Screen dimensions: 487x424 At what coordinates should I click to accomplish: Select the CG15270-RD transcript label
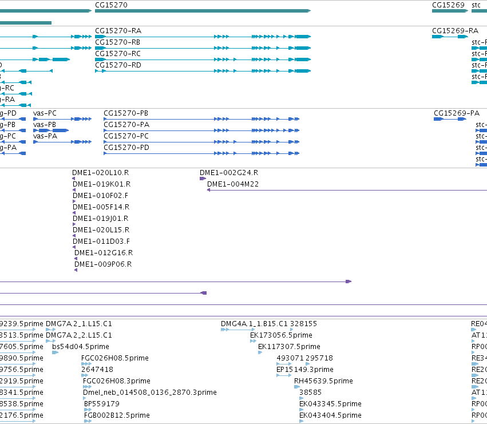coord(118,65)
